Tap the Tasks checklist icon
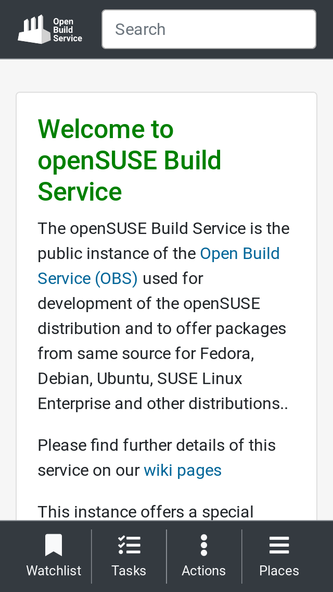 [x=129, y=545]
